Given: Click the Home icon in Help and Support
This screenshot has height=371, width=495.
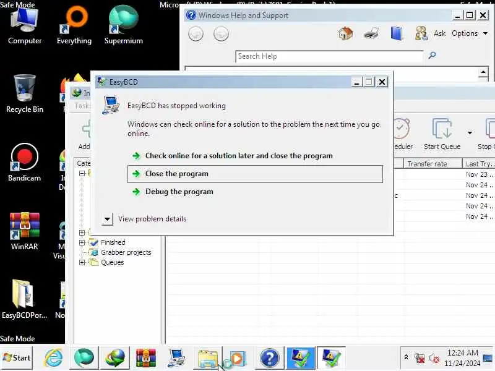Looking at the screenshot, I should (x=346, y=33).
